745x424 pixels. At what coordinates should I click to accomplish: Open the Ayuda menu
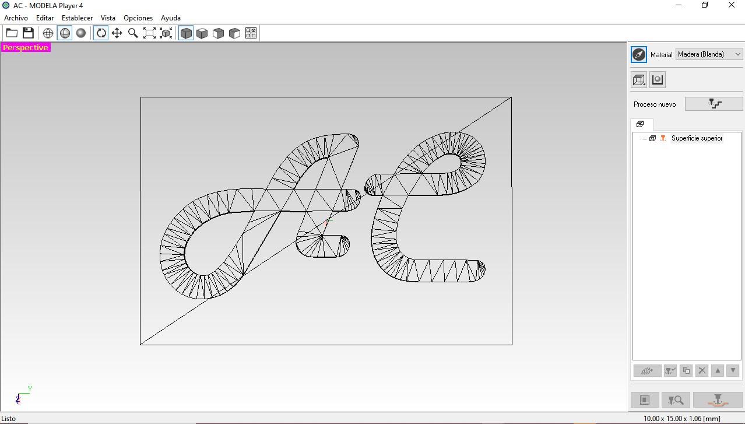click(171, 18)
